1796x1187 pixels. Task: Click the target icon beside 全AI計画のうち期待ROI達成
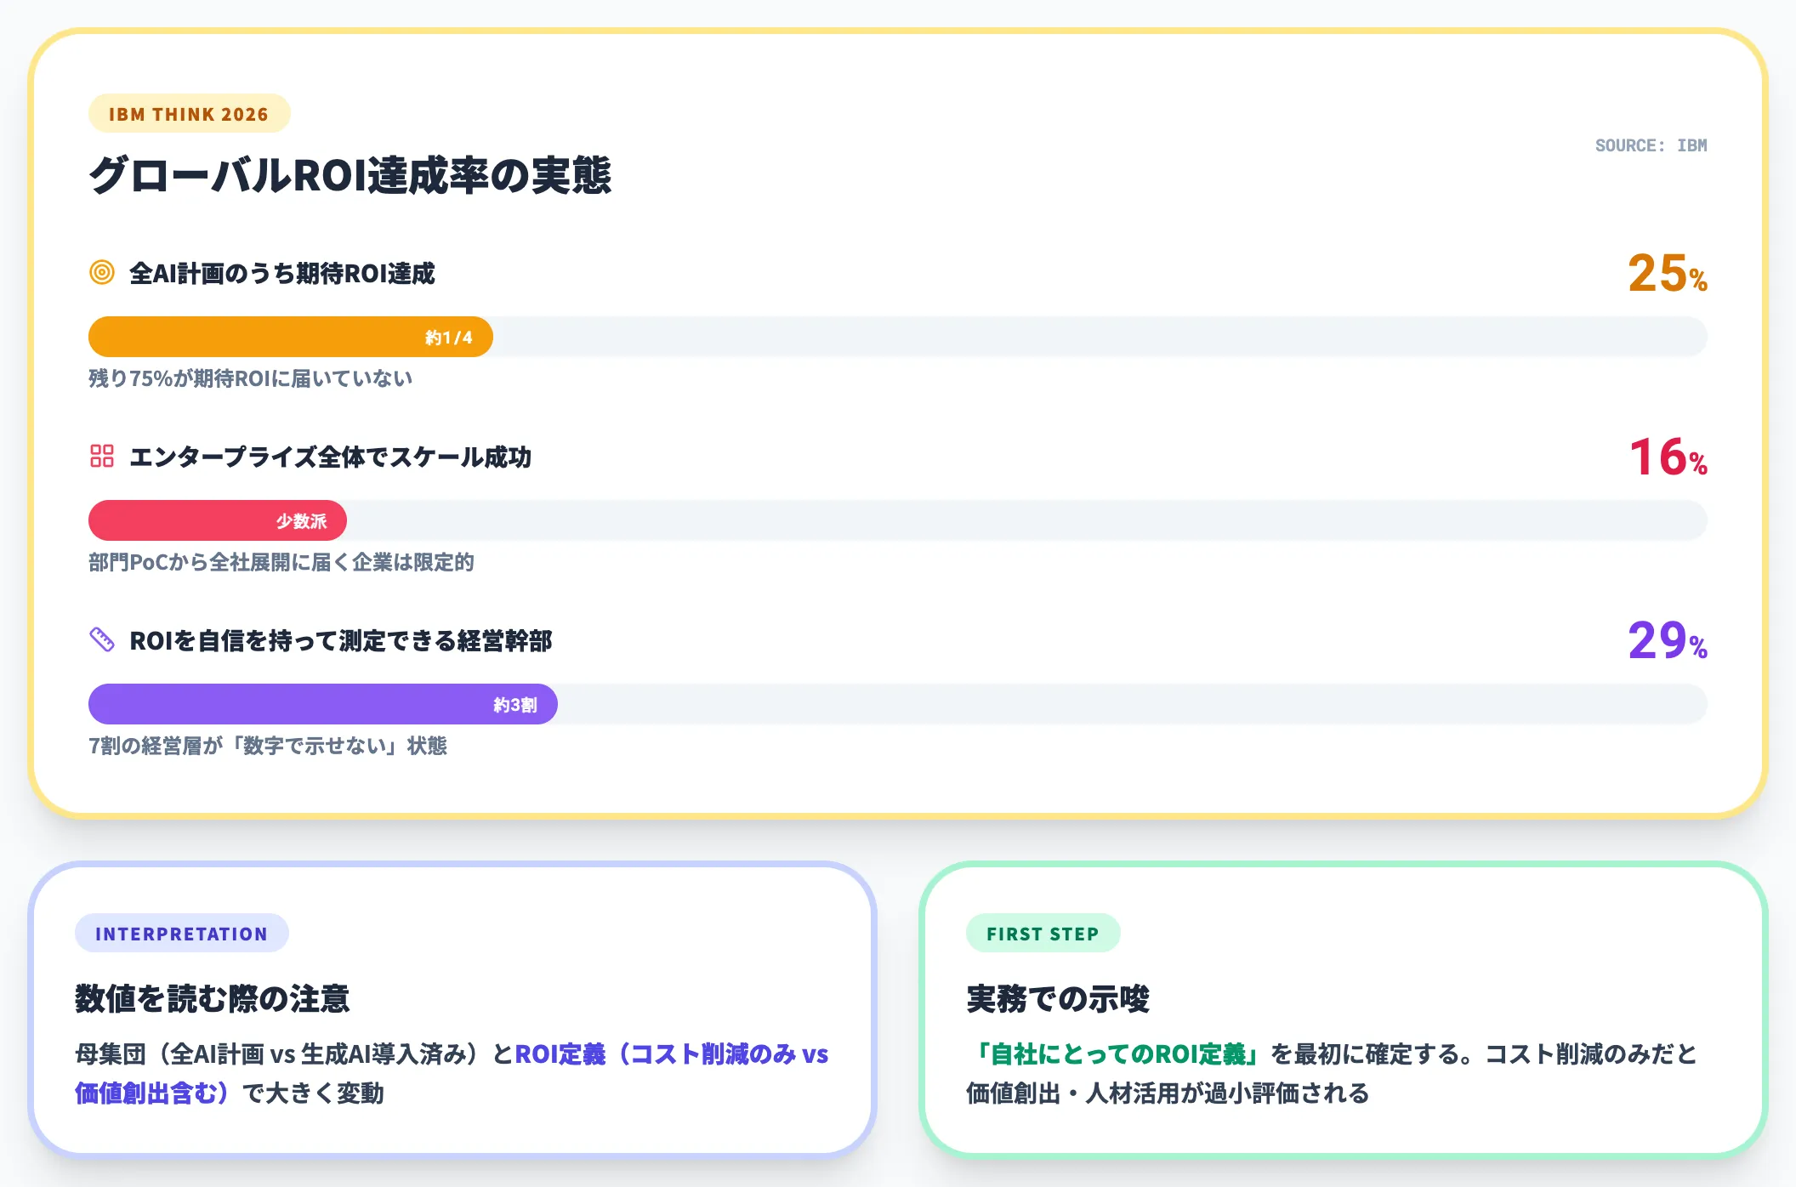pyautogui.click(x=102, y=272)
